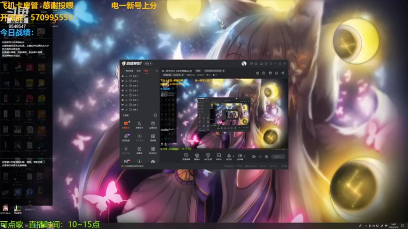The height and width of the screenshot is (229, 408).
Task: Hide the 全屏1 layer with its eye
Action: coord(122,109)
